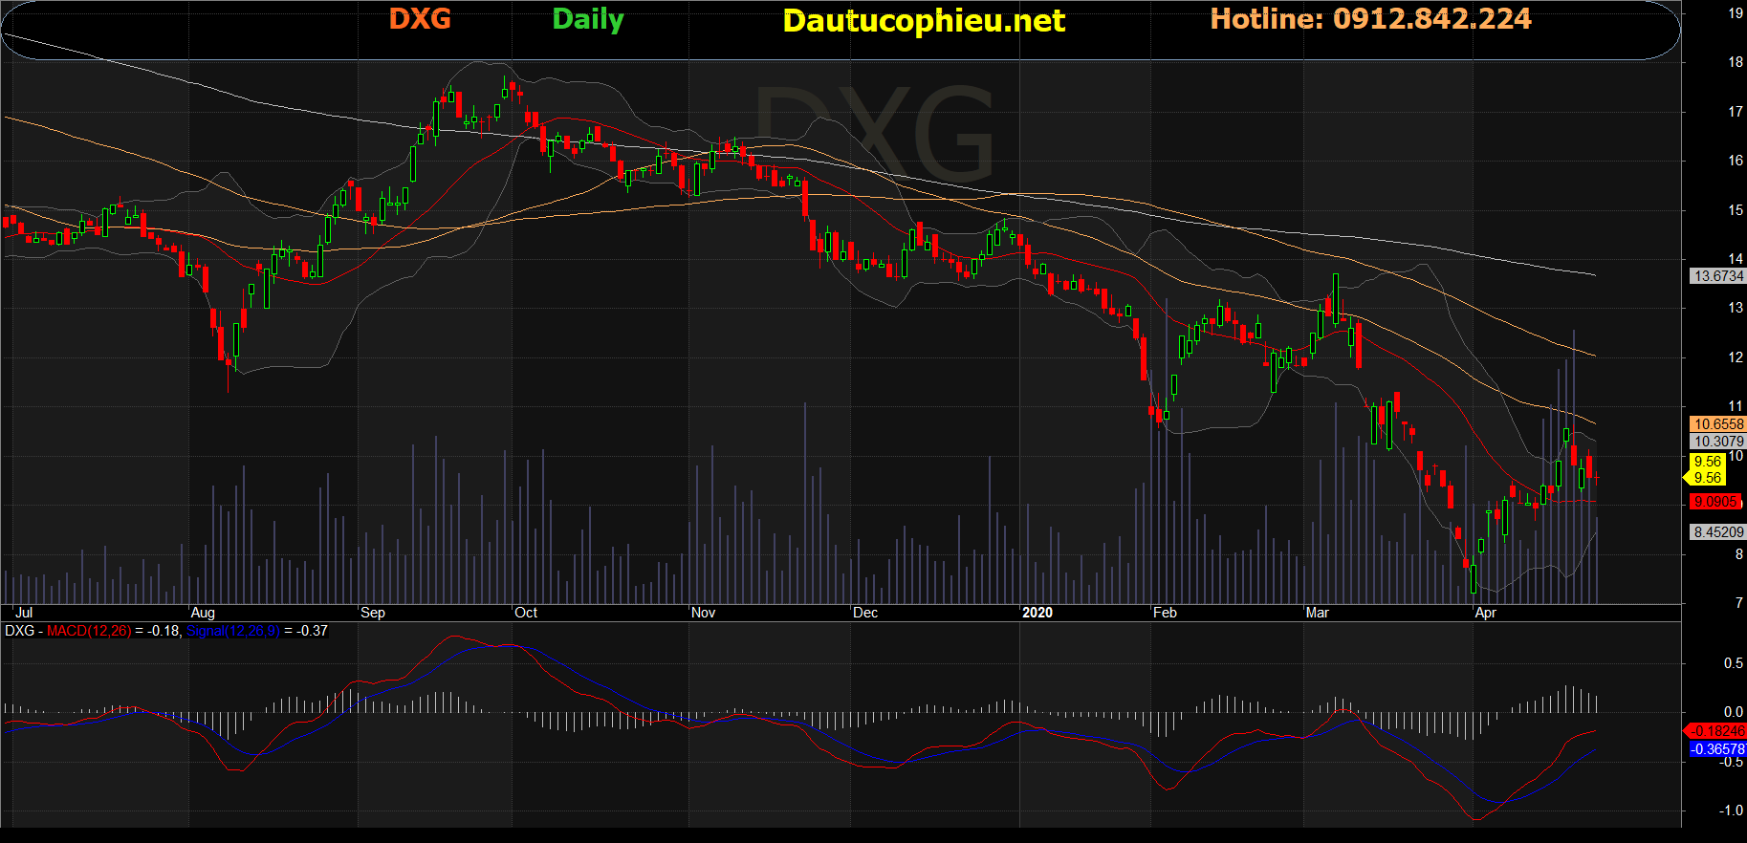Click the Hotline: 0912.842.224 text

click(x=1370, y=19)
